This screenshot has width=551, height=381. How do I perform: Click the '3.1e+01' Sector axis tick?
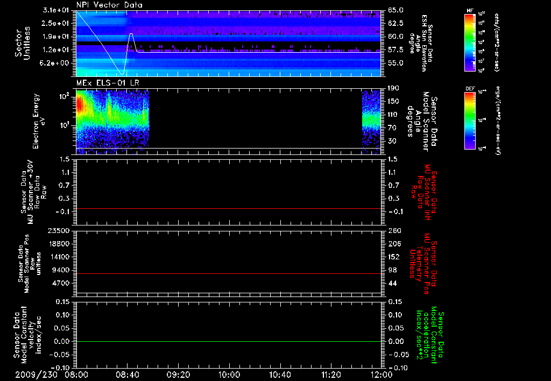pos(56,10)
